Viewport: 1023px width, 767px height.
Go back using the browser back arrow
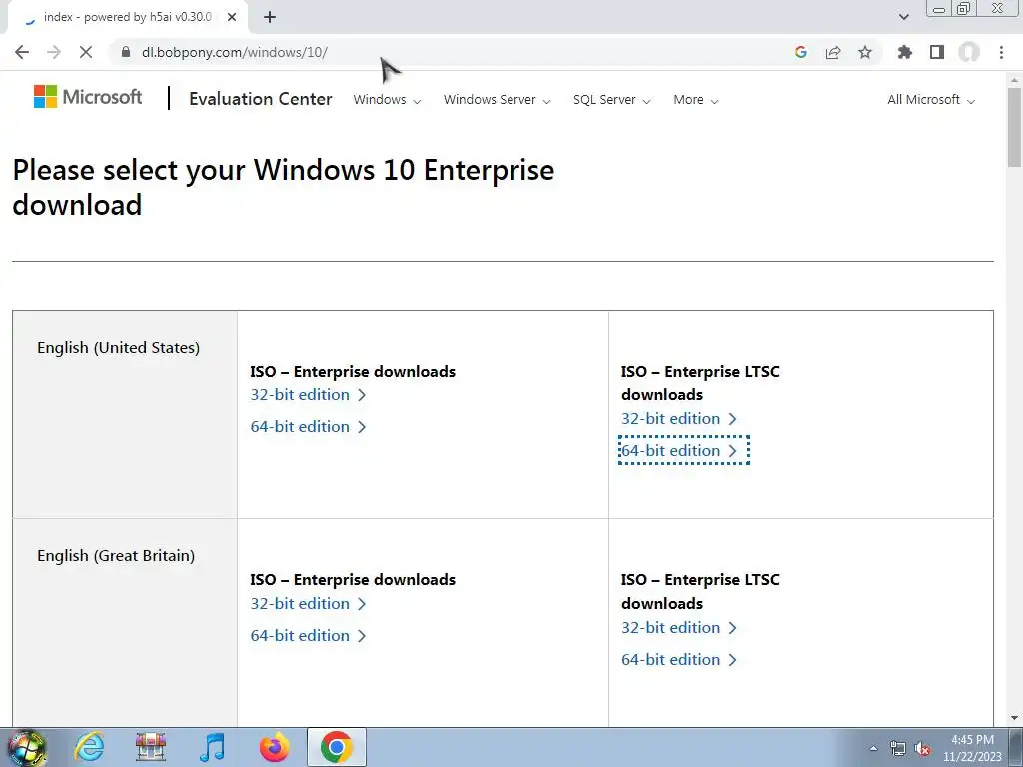[22, 52]
